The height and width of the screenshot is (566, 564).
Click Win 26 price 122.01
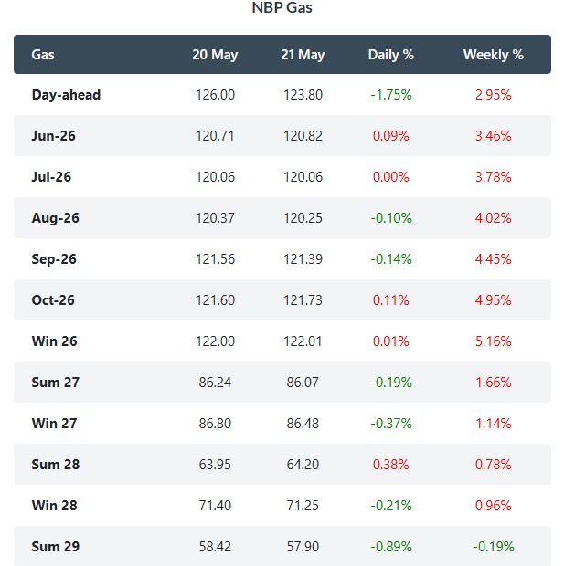tap(303, 341)
